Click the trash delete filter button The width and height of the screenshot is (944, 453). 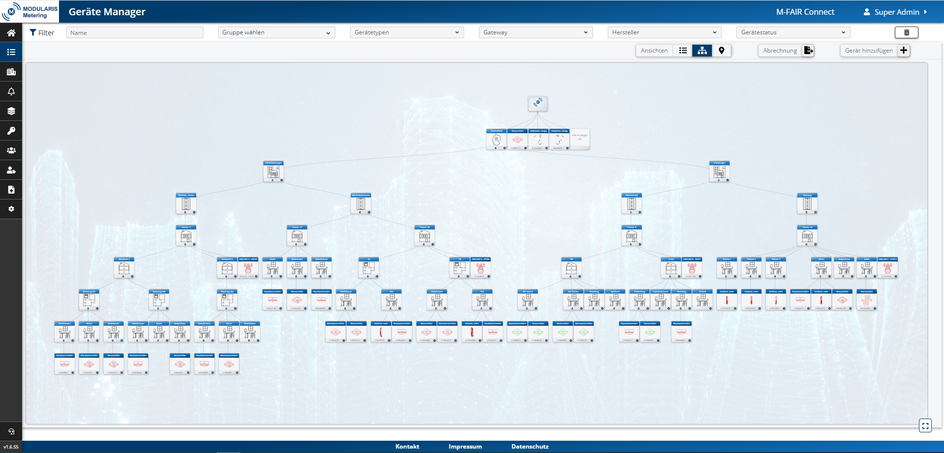click(906, 32)
